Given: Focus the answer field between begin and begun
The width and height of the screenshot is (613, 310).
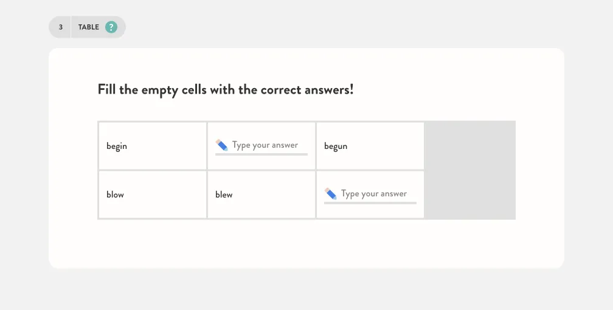Looking at the screenshot, I should (261, 146).
